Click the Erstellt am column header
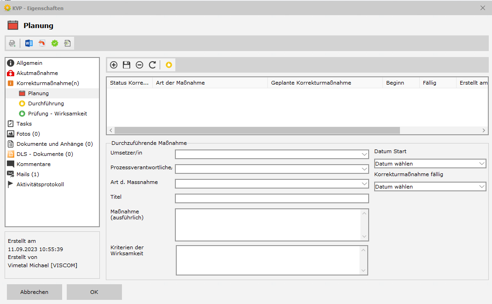 [x=472, y=83]
